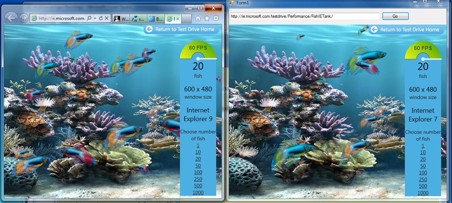Image resolution: width=452 pixels, height=203 pixels.
Task: Click the "20" fish count in Form1 window
Action: click(423, 66)
